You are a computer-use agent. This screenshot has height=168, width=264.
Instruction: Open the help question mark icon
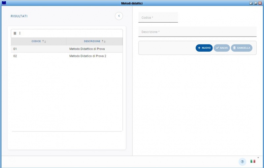242,162
